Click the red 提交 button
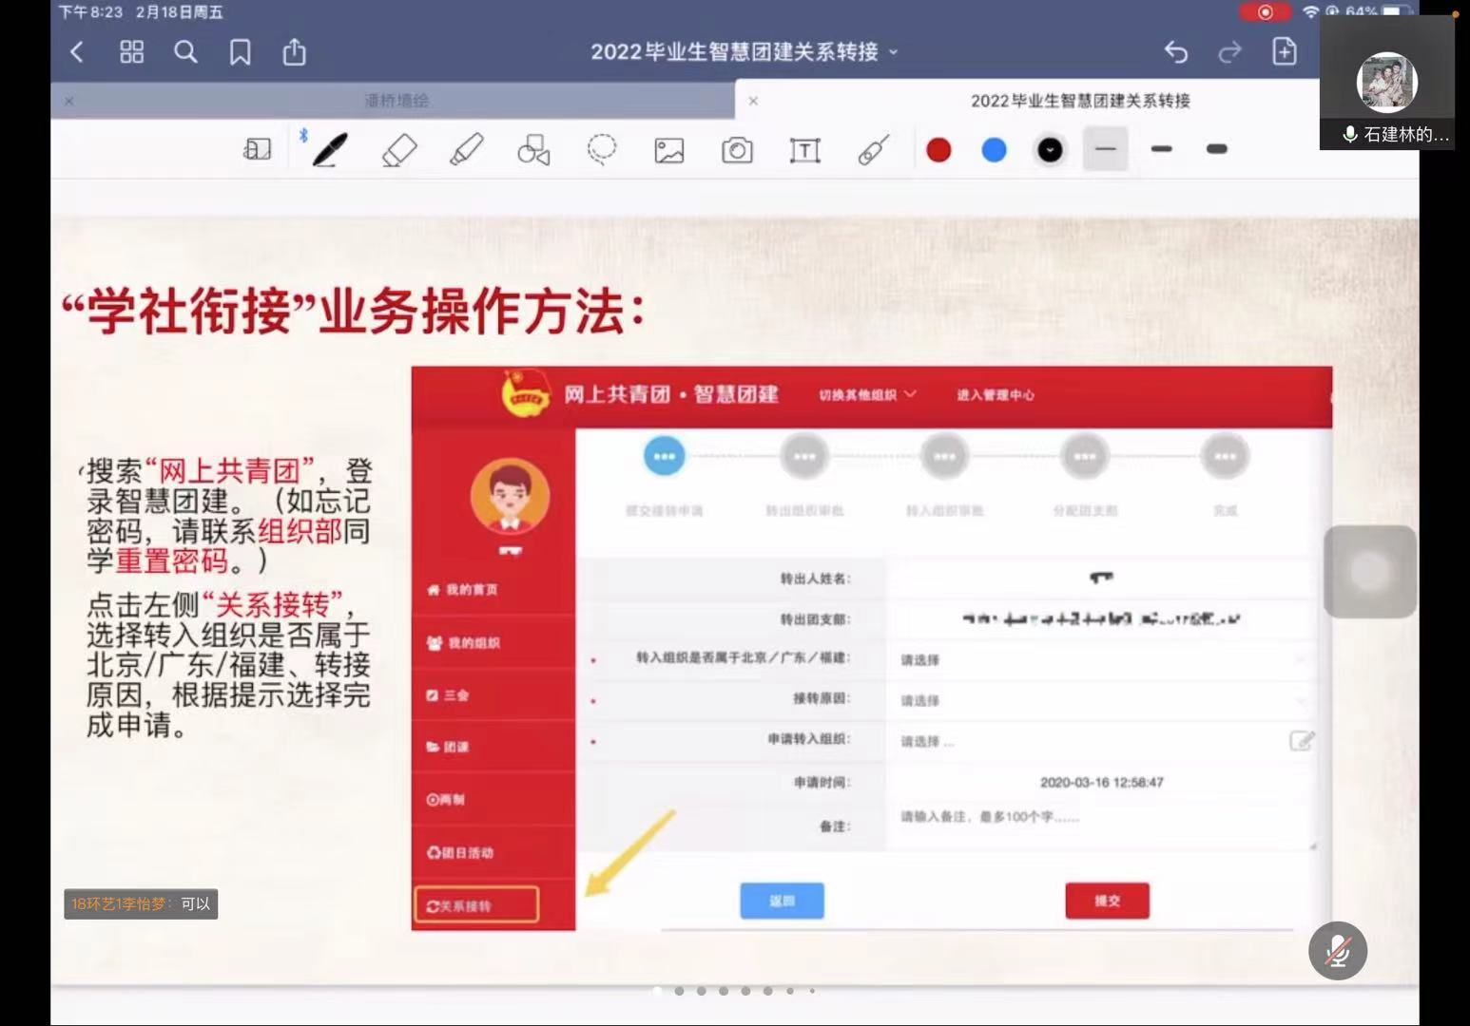 tap(1107, 901)
